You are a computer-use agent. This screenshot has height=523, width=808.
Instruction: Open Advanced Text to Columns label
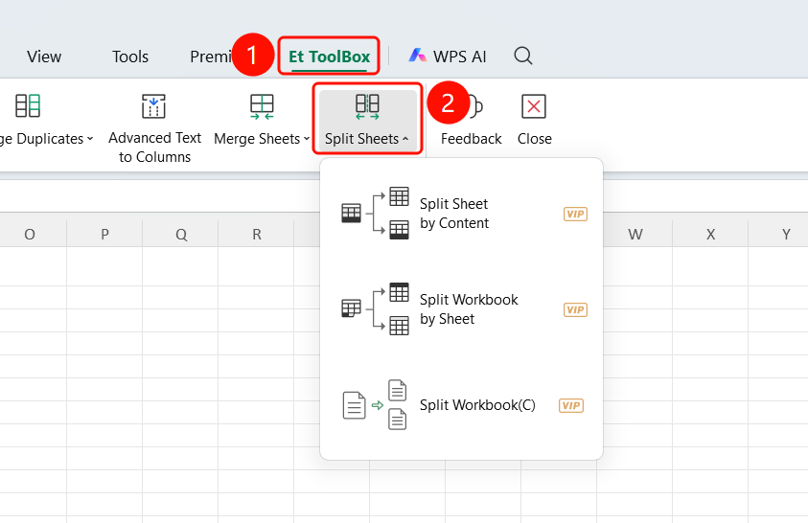[x=154, y=148]
